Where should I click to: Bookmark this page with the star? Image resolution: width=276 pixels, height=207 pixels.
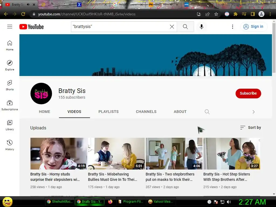(x=216, y=14)
